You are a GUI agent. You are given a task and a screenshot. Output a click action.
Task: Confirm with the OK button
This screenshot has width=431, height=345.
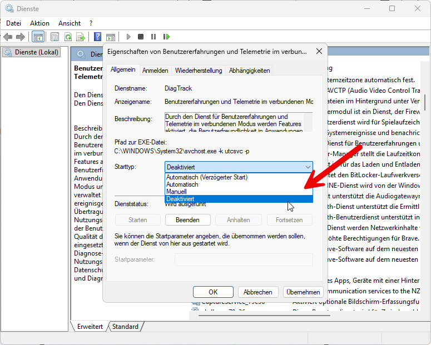tap(213, 292)
